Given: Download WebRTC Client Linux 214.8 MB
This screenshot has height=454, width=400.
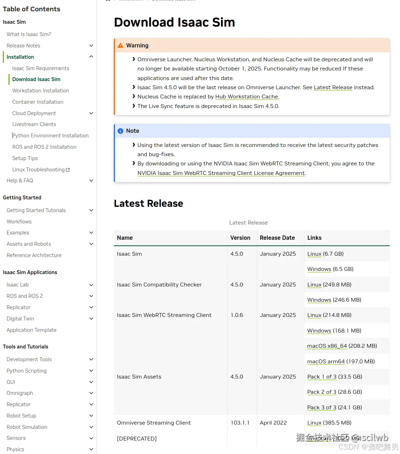Looking at the screenshot, I should [314, 315].
